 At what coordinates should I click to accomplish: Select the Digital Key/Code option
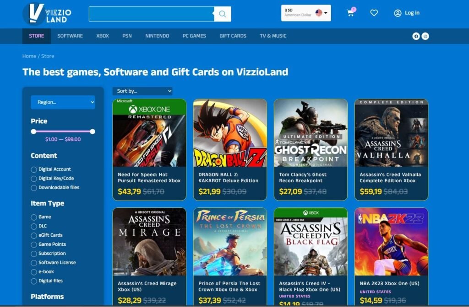tap(34, 179)
